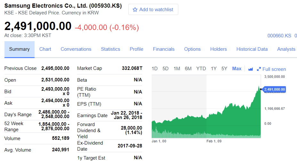The height and width of the screenshot is (165, 297).
Task: Select the 6M chart range
Action: pos(188,69)
